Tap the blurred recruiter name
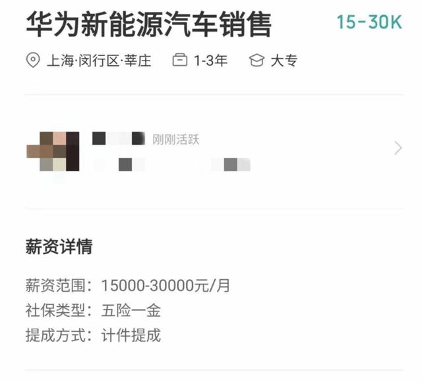 [x=119, y=138]
